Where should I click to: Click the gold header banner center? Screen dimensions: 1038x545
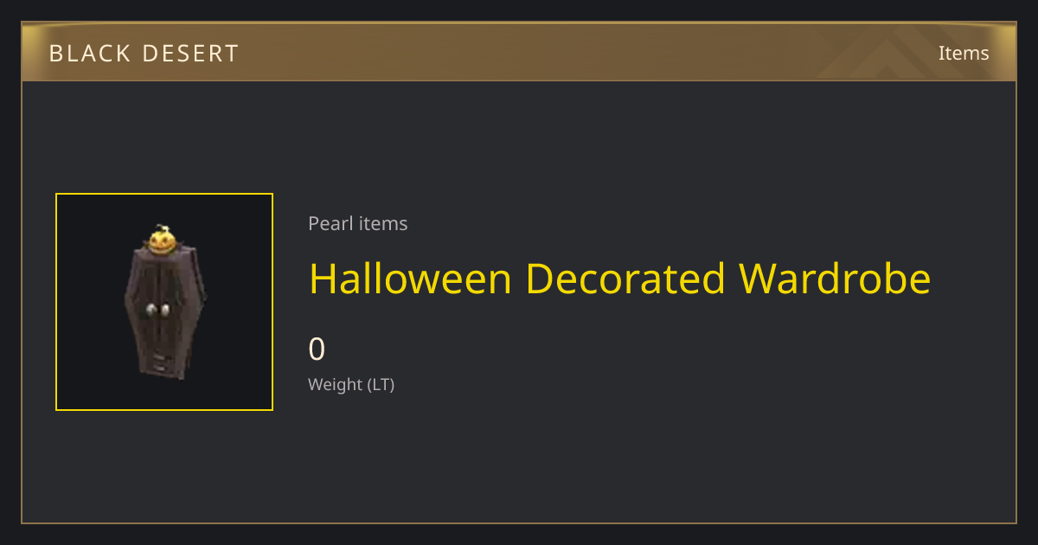point(519,53)
